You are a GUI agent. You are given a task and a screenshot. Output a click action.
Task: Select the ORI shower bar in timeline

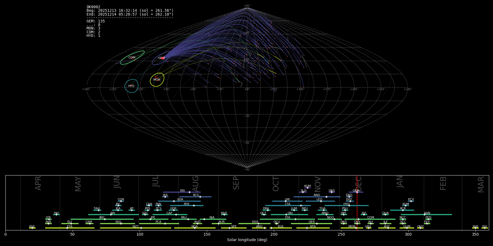click(x=289, y=215)
